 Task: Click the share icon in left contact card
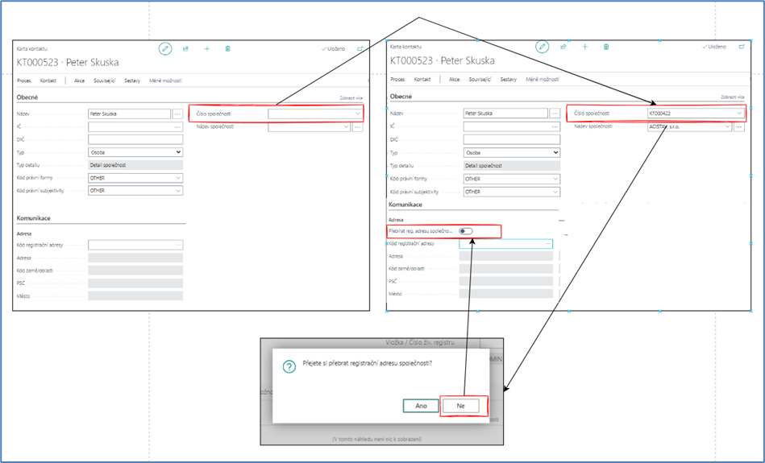click(x=186, y=49)
